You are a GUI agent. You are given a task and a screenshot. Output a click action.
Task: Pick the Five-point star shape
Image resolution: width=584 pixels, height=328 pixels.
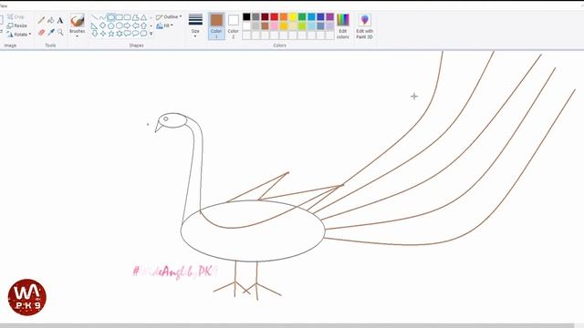click(111, 34)
